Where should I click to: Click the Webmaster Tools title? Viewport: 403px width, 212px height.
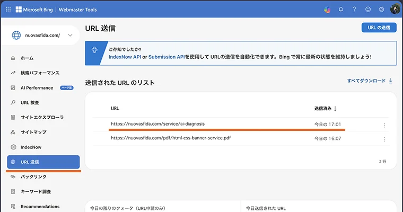(x=77, y=10)
